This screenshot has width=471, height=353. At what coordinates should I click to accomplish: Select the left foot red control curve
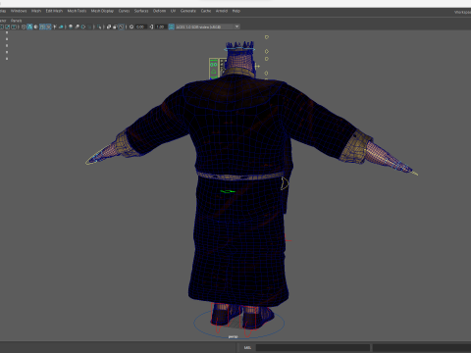coord(220,319)
